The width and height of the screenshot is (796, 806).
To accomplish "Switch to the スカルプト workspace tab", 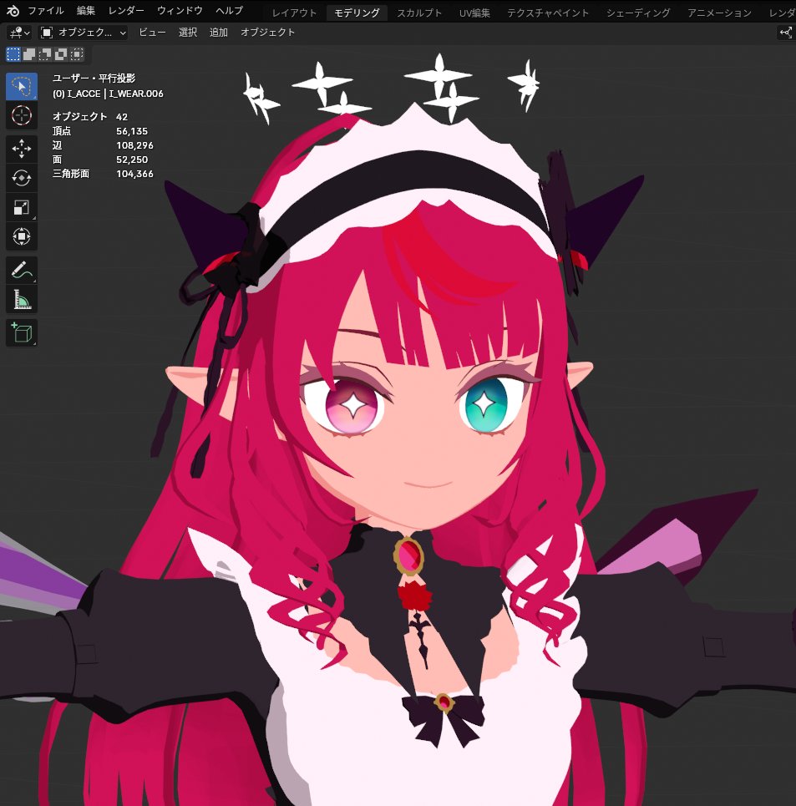I will point(418,13).
